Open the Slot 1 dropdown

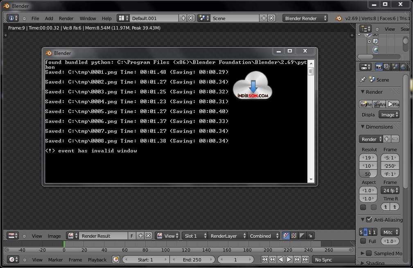click(195, 236)
